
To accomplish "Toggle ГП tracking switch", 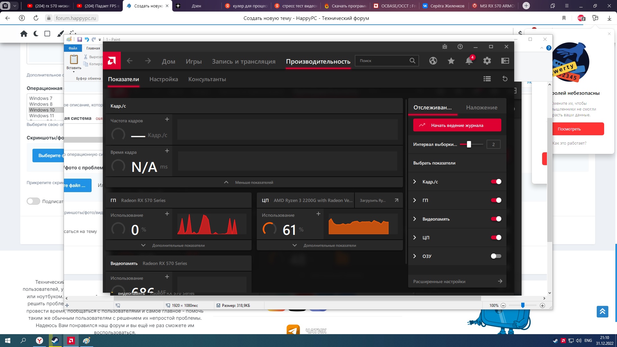I will [x=496, y=200].
